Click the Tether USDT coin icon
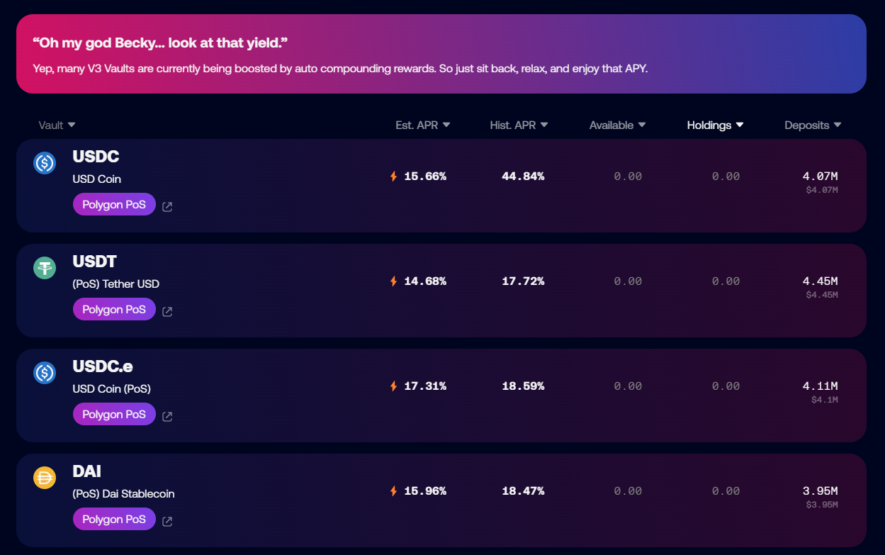 [x=45, y=268]
